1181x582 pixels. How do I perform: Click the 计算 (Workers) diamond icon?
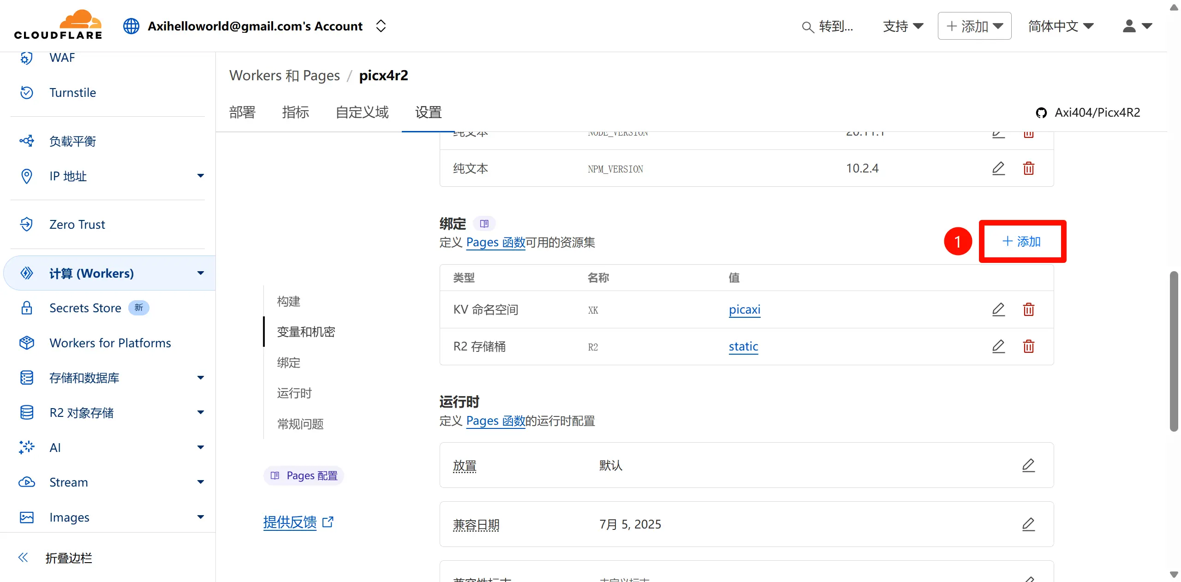click(27, 273)
